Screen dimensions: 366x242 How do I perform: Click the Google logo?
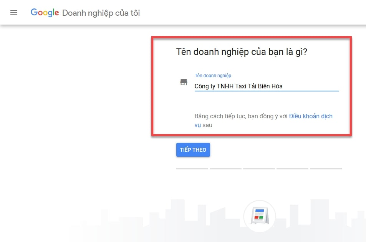click(x=45, y=13)
